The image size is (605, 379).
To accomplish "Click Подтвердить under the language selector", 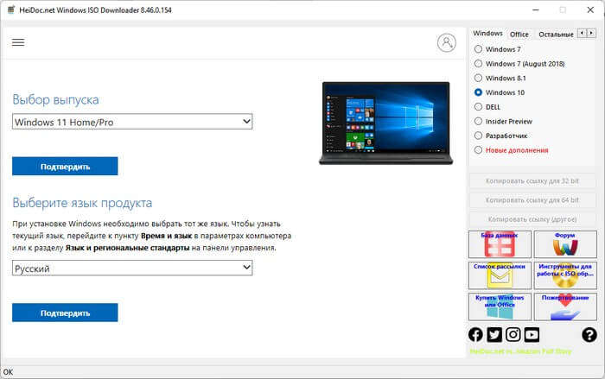I will (x=65, y=313).
